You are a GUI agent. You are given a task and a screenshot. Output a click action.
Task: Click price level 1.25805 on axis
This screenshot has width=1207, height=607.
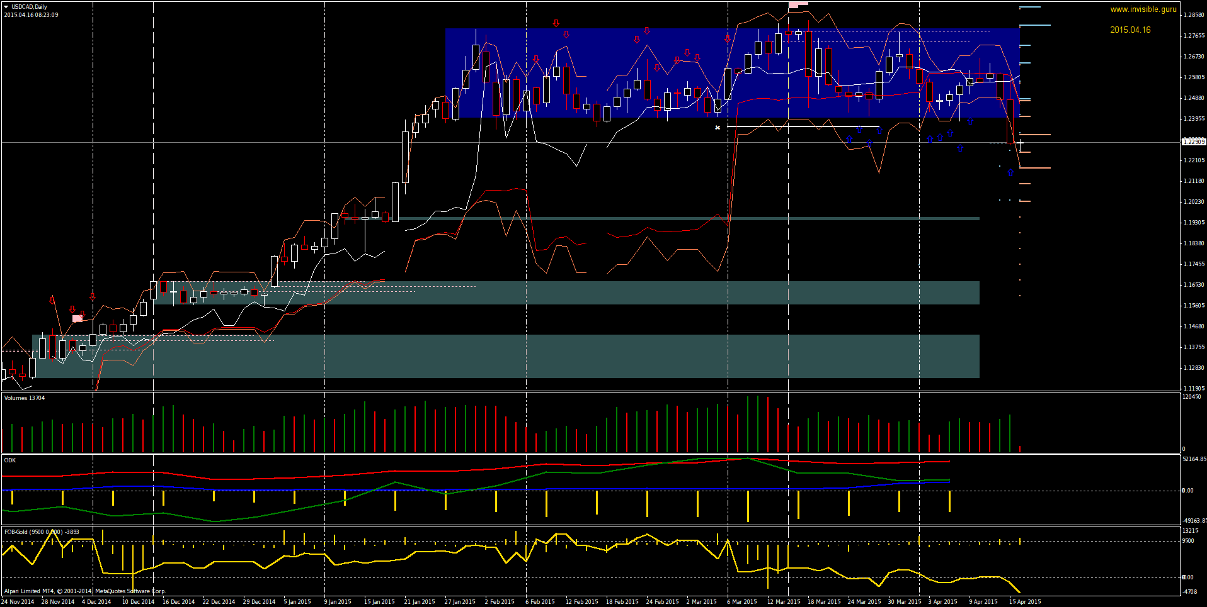pos(1194,77)
